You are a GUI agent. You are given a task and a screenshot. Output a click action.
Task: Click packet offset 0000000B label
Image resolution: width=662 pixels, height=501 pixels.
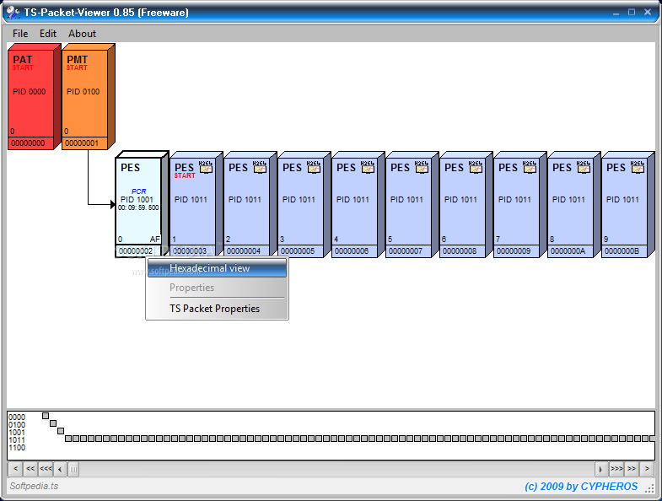click(x=622, y=251)
